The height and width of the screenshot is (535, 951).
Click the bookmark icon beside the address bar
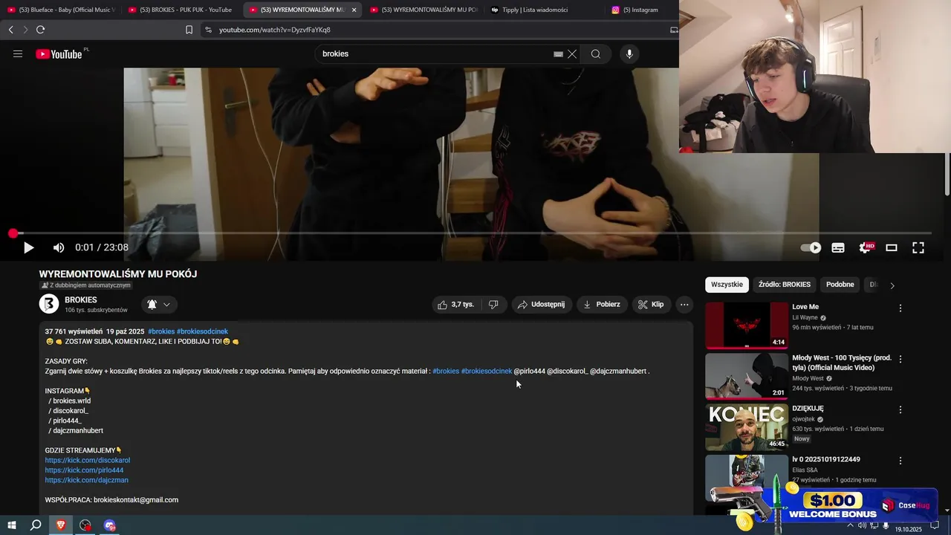(189, 30)
